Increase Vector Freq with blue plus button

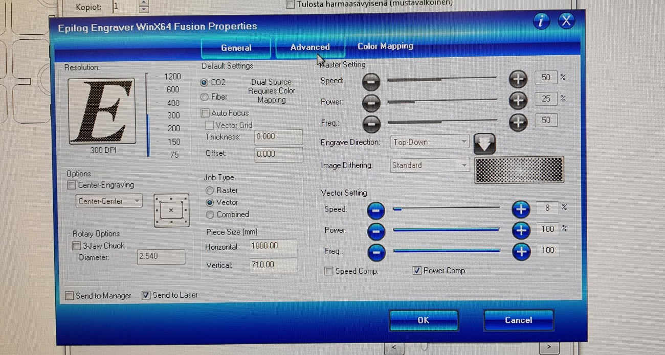(521, 251)
